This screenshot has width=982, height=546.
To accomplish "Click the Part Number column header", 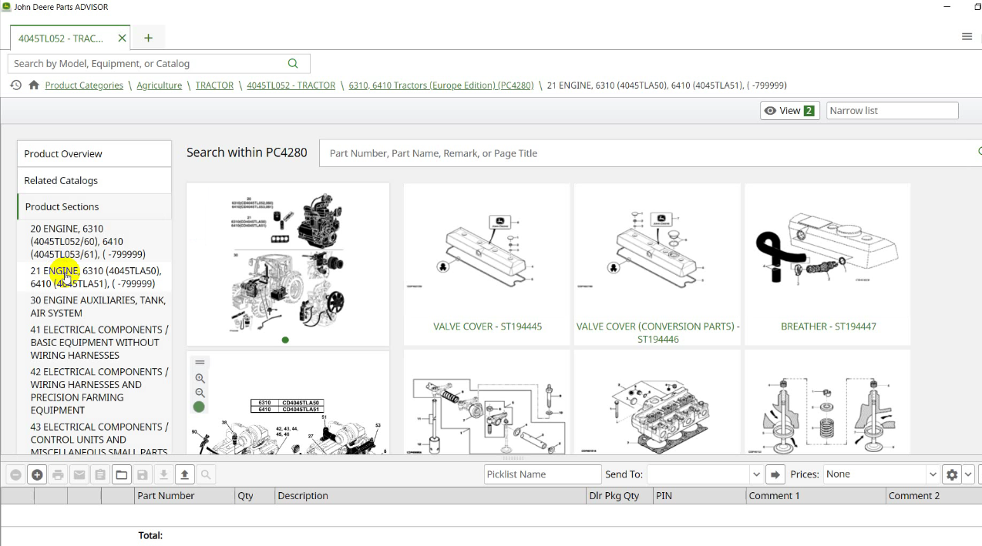I will click(x=184, y=496).
